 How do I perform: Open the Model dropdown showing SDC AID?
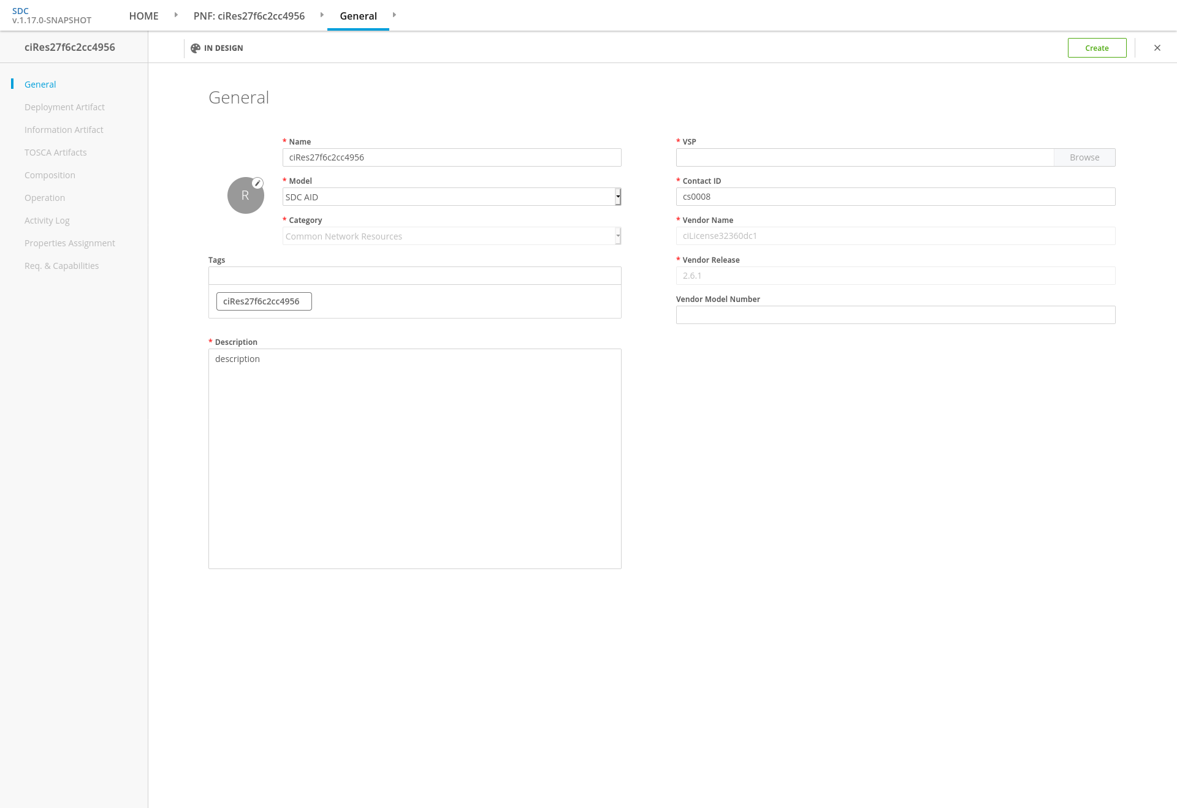coord(452,197)
